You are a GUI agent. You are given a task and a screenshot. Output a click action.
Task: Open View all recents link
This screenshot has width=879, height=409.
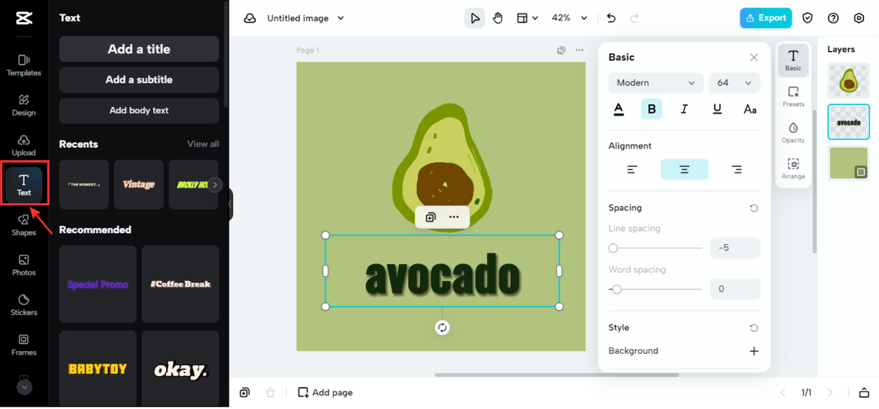click(203, 144)
